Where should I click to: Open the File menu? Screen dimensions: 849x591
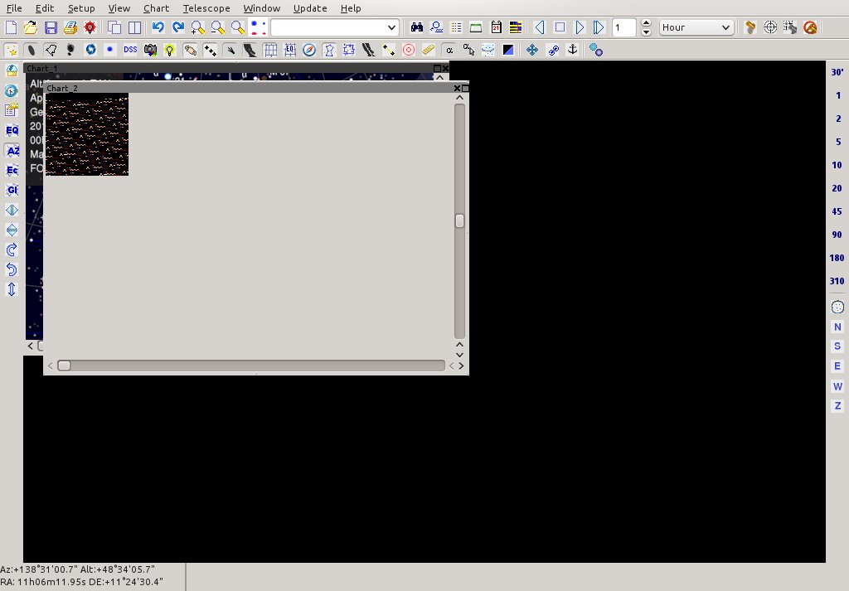click(x=14, y=8)
